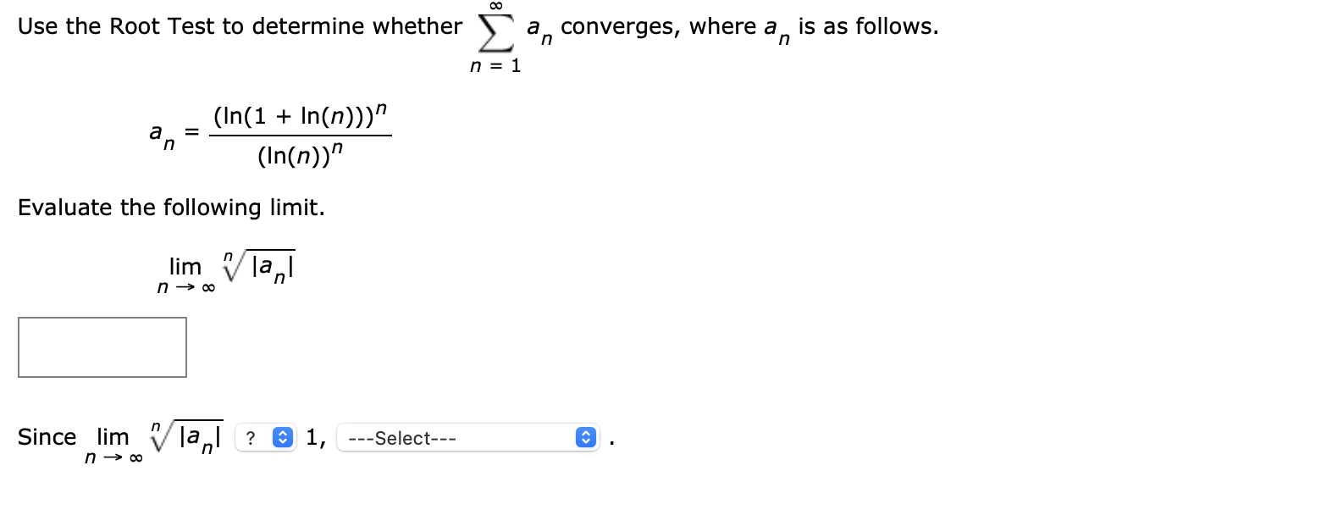Click inside the comparison choice control
The width and height of the screenshot is (1321, 532).
tap(266, 437)
